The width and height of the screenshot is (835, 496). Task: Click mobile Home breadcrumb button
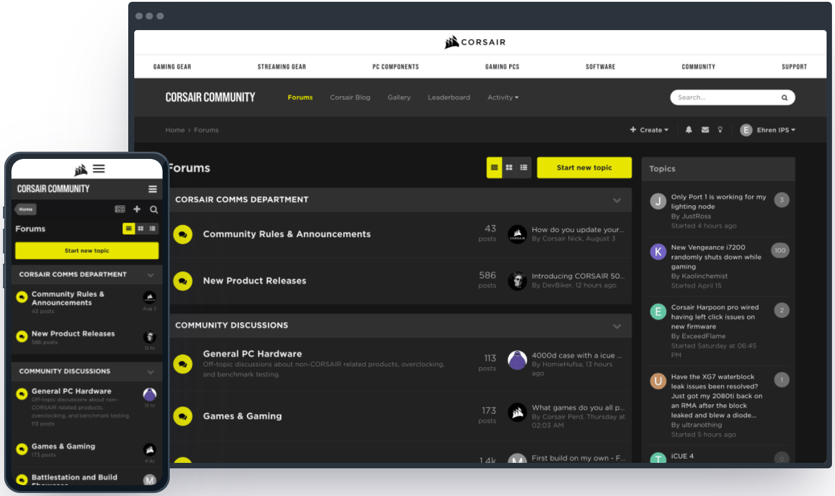pos(25,209)
